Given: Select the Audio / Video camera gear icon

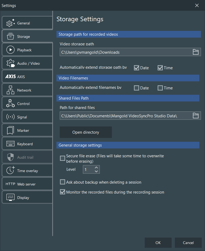Looking at the screenshot, I should pyautogui.click(x=10, y=63).
